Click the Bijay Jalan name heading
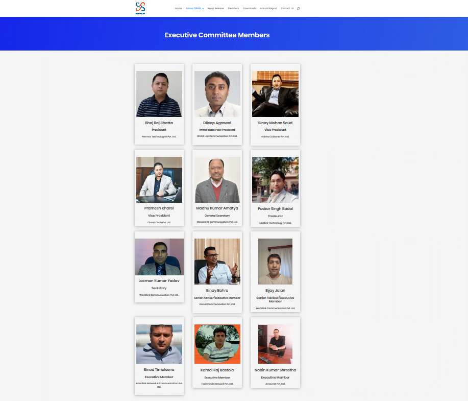 point(275,290)
